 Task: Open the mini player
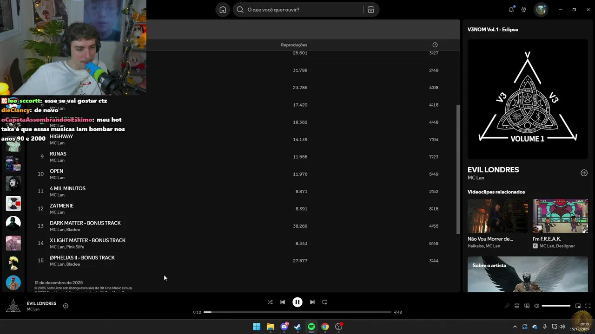click(578, 306)
